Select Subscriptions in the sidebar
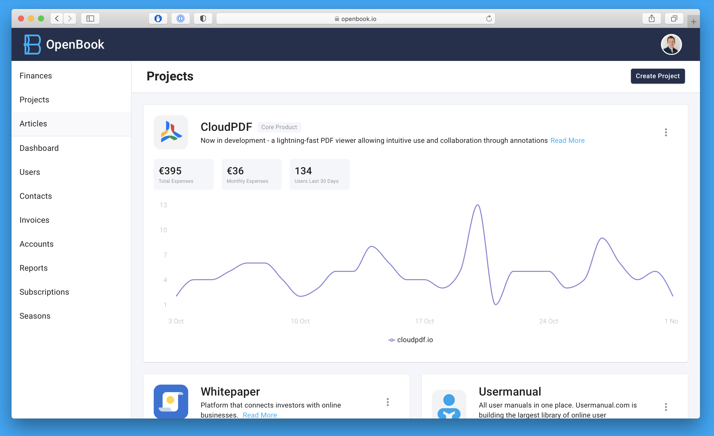The image size is (714, 436). tap(44, 292)
